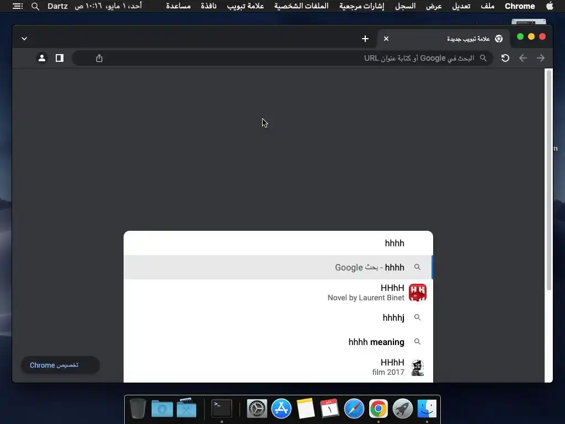Image resolution: width=565 pixels, height=424 pixels.
Task: Open the ملف menu
Action: [x=488, y=6]
